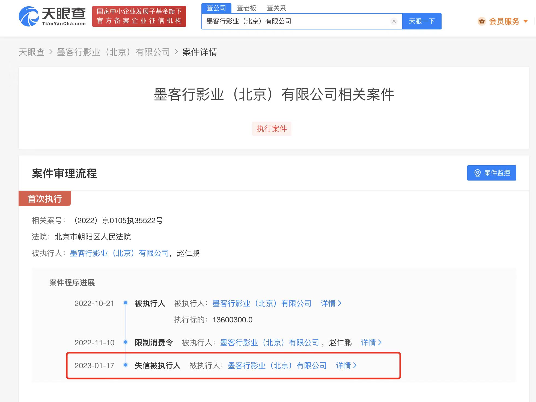
Task: Open 详情 for the 限制消费令 entry
Action: tap(371, 343)
